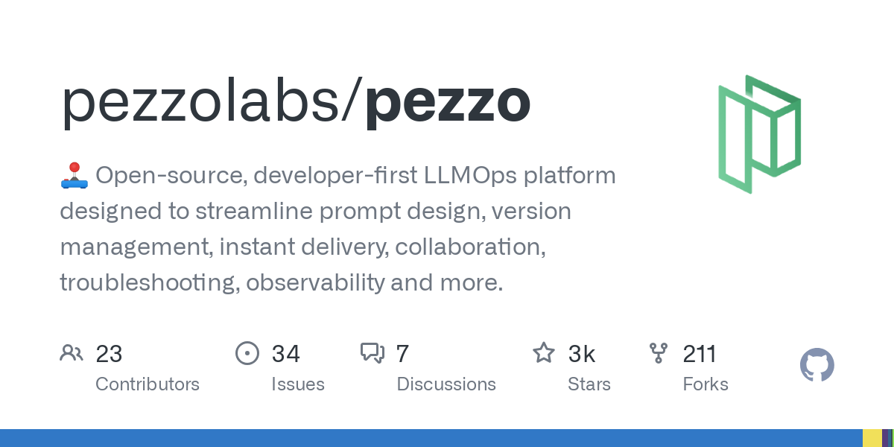The image size is (894, 447).
Task: Click the Forks label
Action: click(706, 384)
